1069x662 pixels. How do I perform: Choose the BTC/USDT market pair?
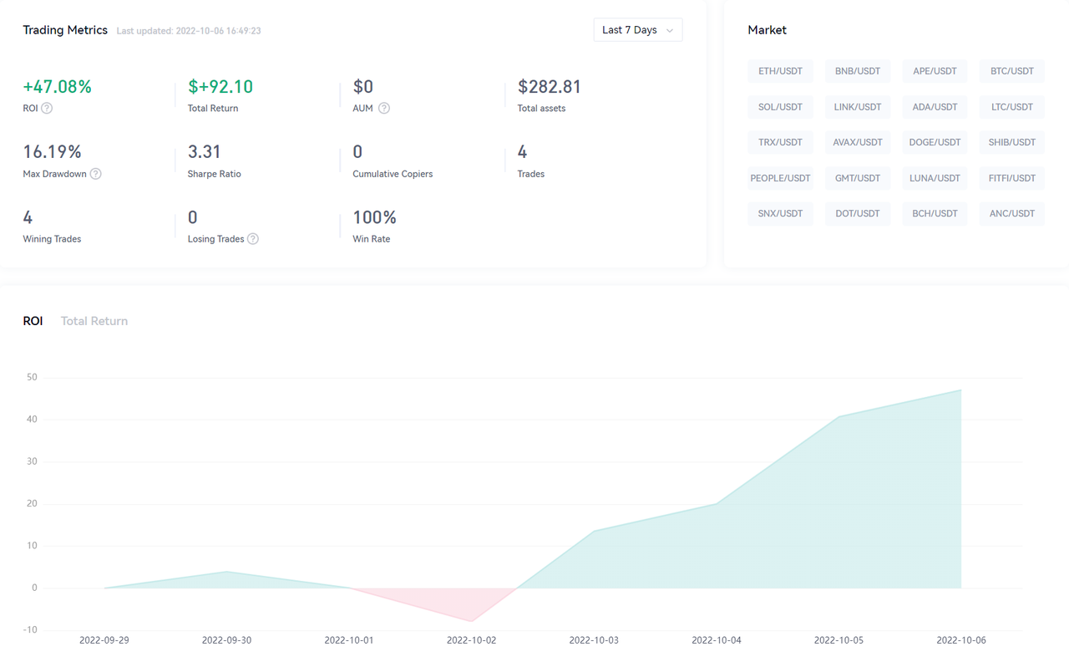[1011, 71]
